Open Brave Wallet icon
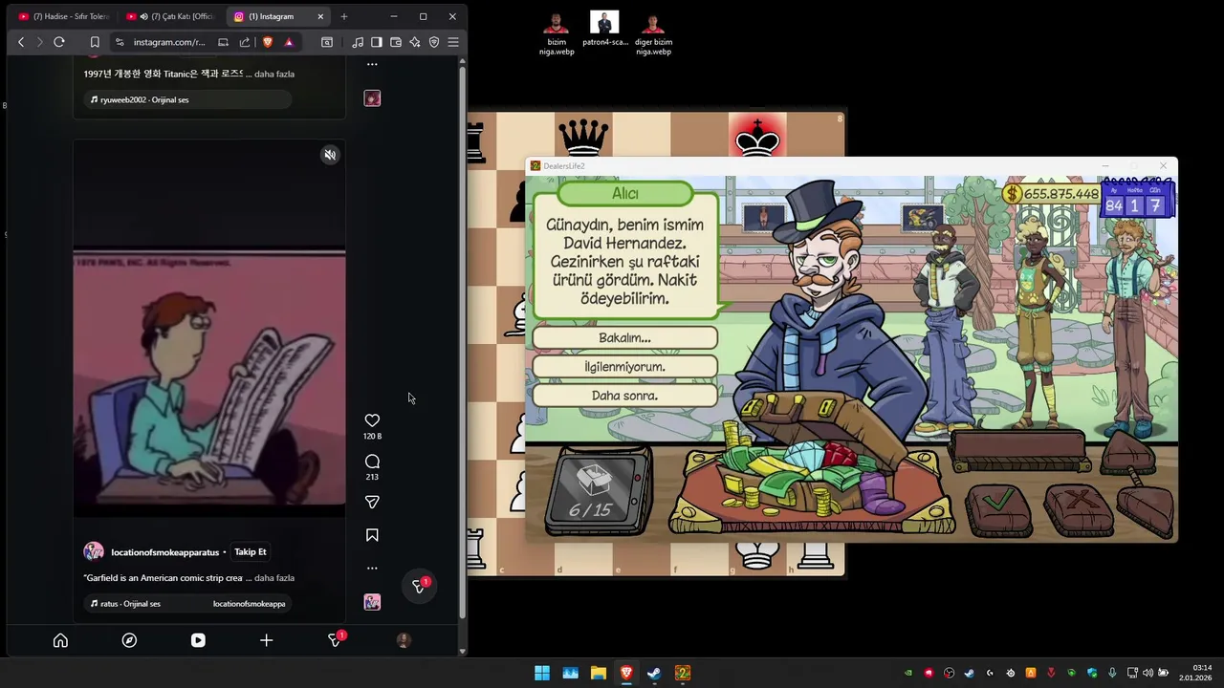1224x688 pixels. [x=396, y=42]
